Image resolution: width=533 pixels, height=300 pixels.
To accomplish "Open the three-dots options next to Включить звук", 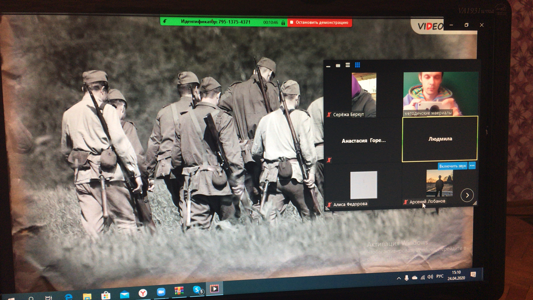I will (472, 166).
